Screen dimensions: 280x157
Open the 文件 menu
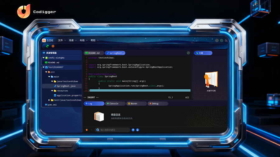click(60, 40)
